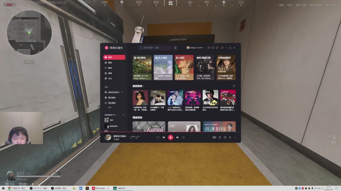This screenshot has width=341, height=191.
Task: Open the user avatar profile
Action: click(188, 48)
